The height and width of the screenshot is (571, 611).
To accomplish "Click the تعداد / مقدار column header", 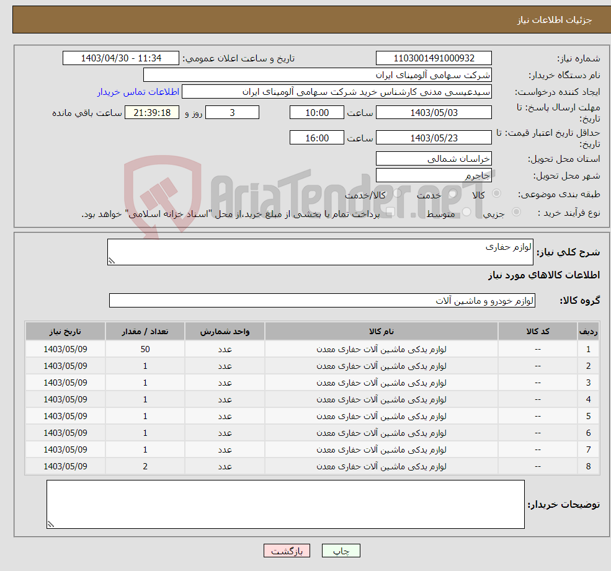I will click(145, 332).
